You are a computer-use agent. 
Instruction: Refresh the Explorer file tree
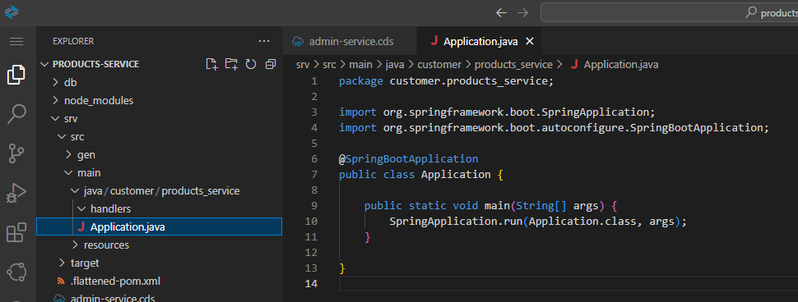click(251, 64)
